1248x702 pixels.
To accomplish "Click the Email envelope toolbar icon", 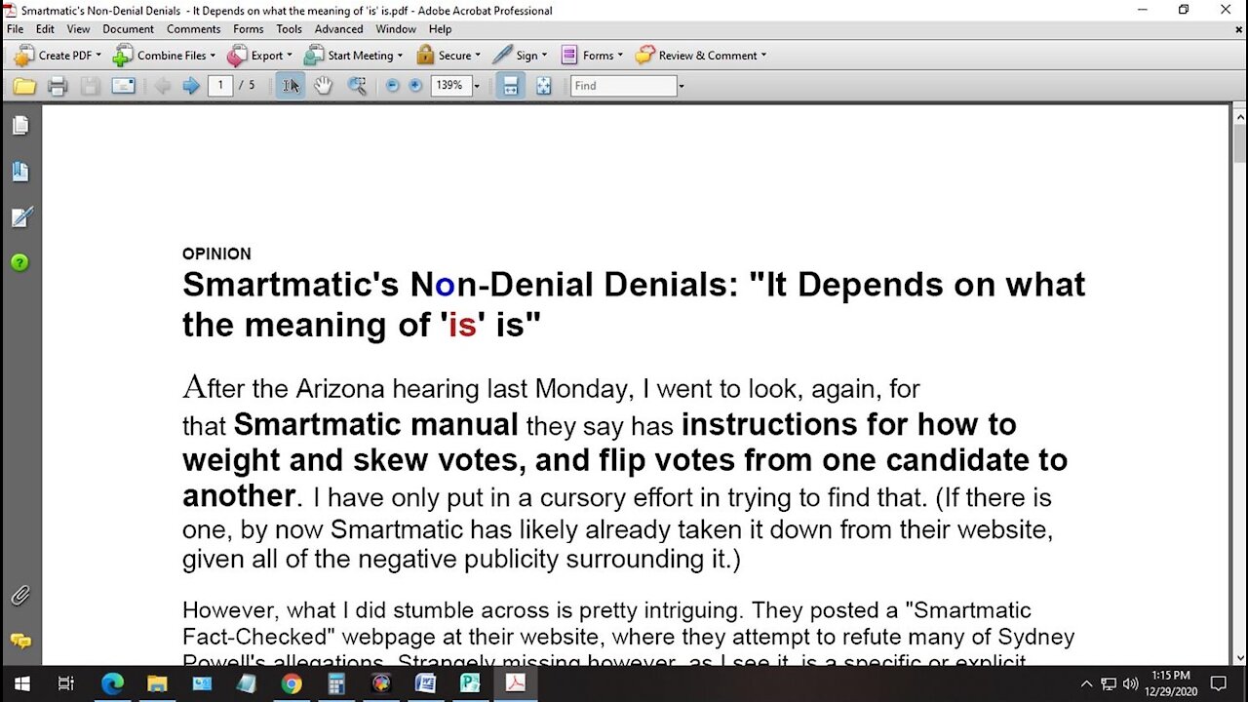I will [x=123, y=86].
